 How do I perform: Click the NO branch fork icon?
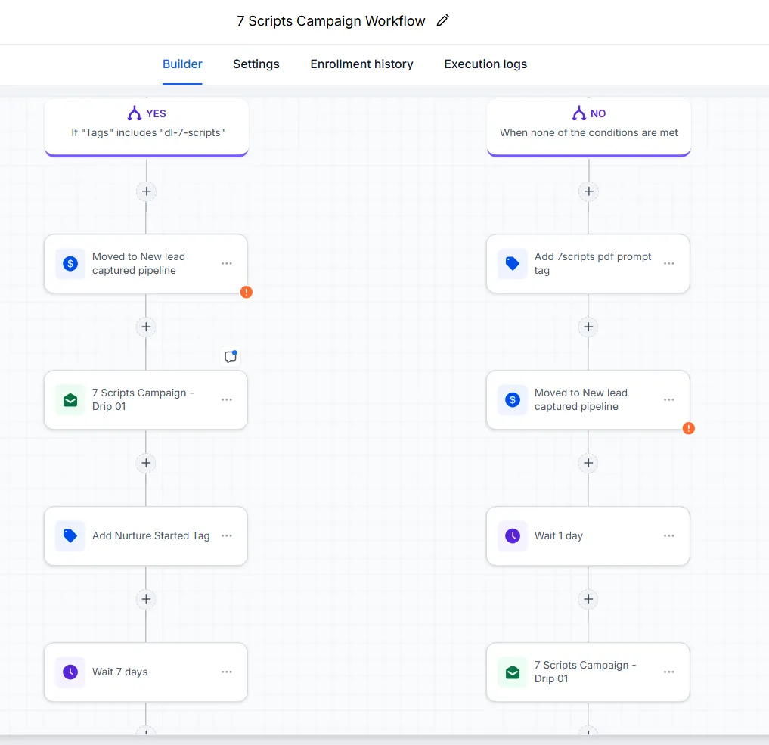pos(578,113)
